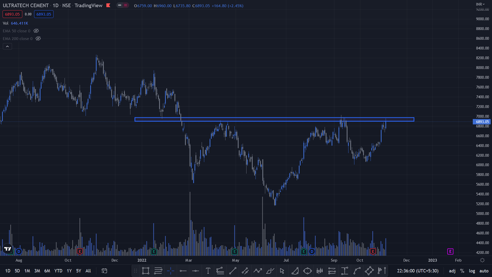Click the red flag next to TradingView

(108, 6)
